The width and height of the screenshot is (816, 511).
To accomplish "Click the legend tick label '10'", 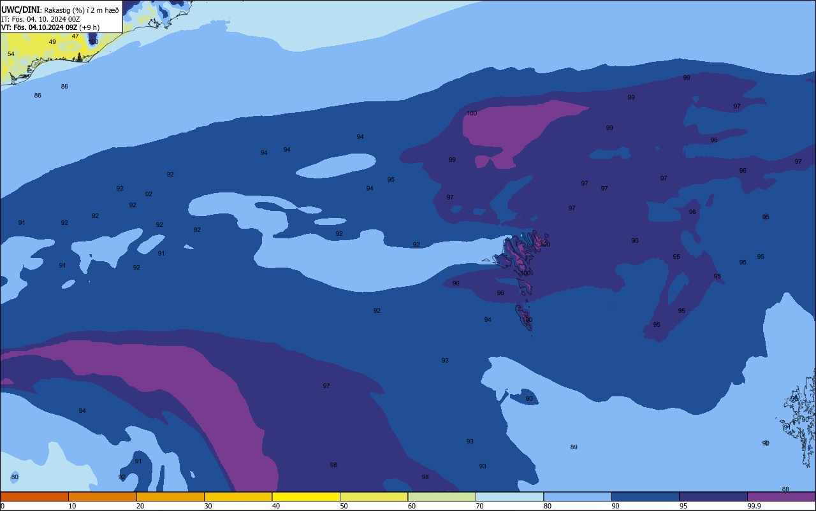I will pyautogui.click(x=72, y=506).
